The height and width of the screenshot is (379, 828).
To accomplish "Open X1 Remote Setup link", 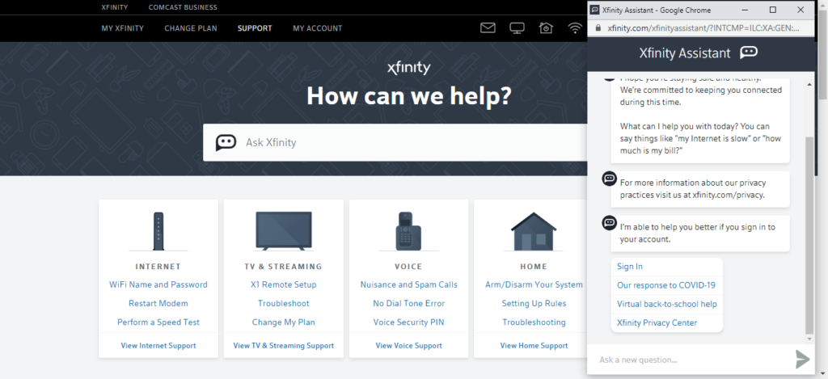I will (x=284, y=284).
